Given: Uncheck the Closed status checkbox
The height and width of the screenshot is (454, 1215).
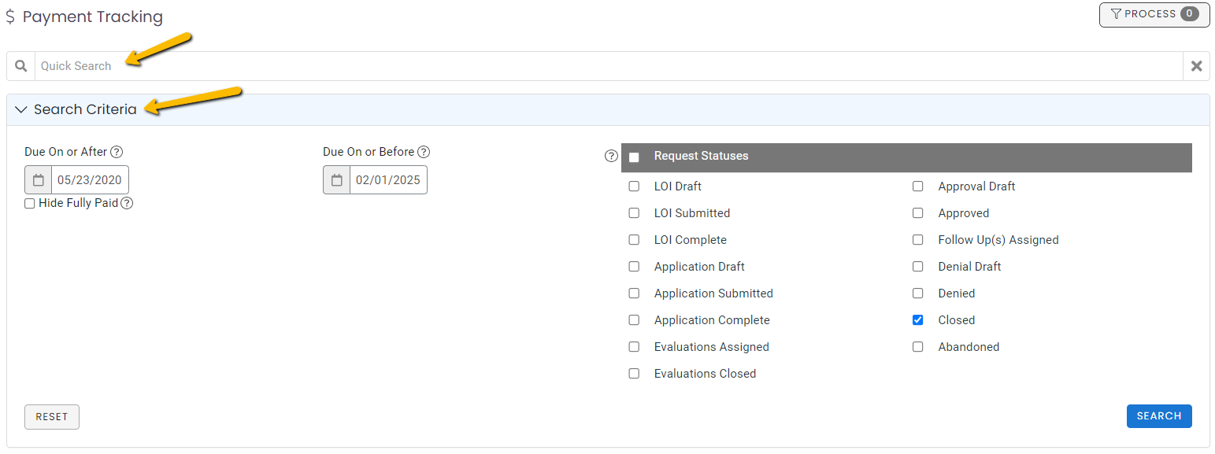Looking at the screenshot, I should (x=917, y=319).
